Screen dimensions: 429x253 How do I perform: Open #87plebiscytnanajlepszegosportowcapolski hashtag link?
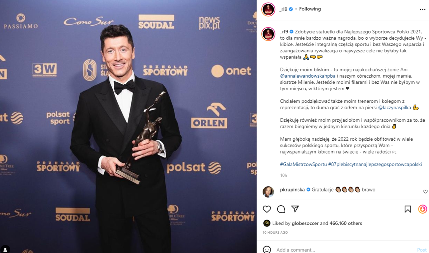(x=375, y=164)
